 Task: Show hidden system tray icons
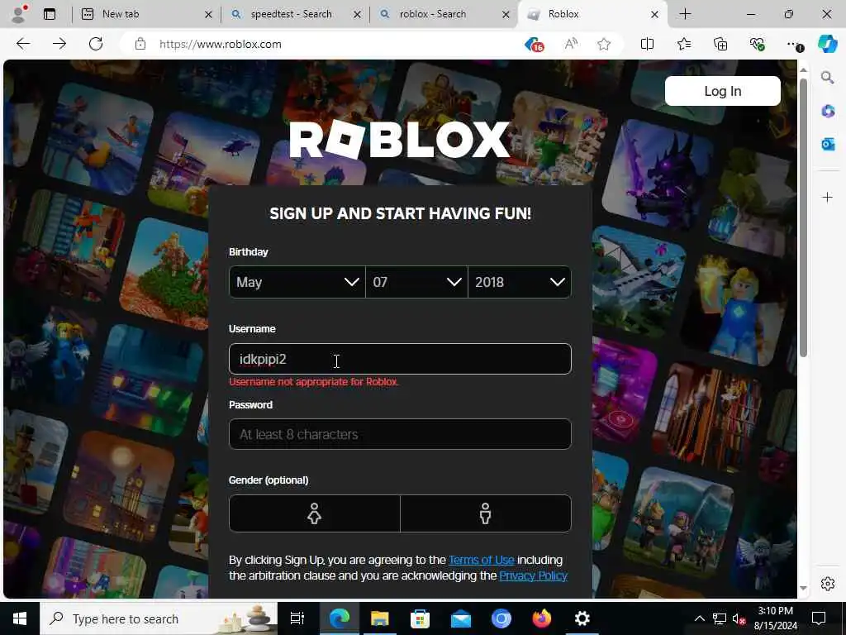pyautogui.click(x=699, y=618)
